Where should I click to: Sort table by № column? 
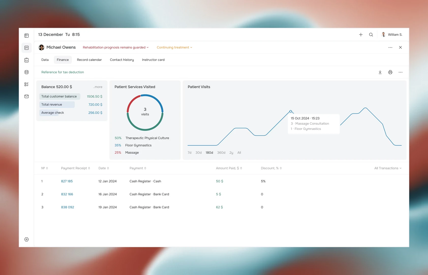coord(45,168)
